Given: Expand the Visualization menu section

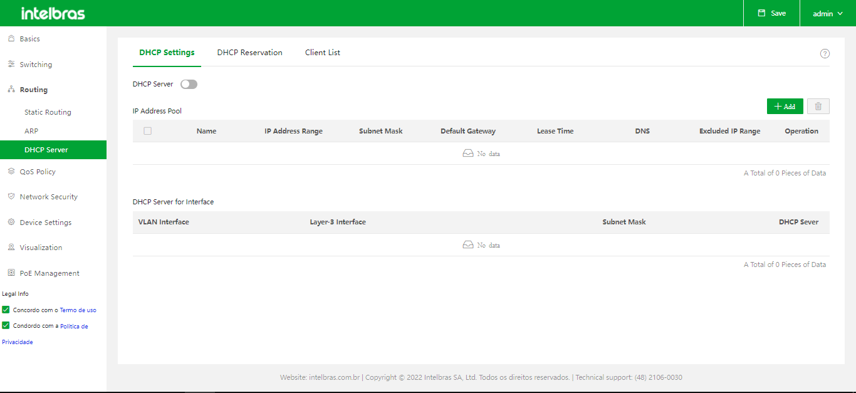Looking at the screenshot, I should click(41, 248).
